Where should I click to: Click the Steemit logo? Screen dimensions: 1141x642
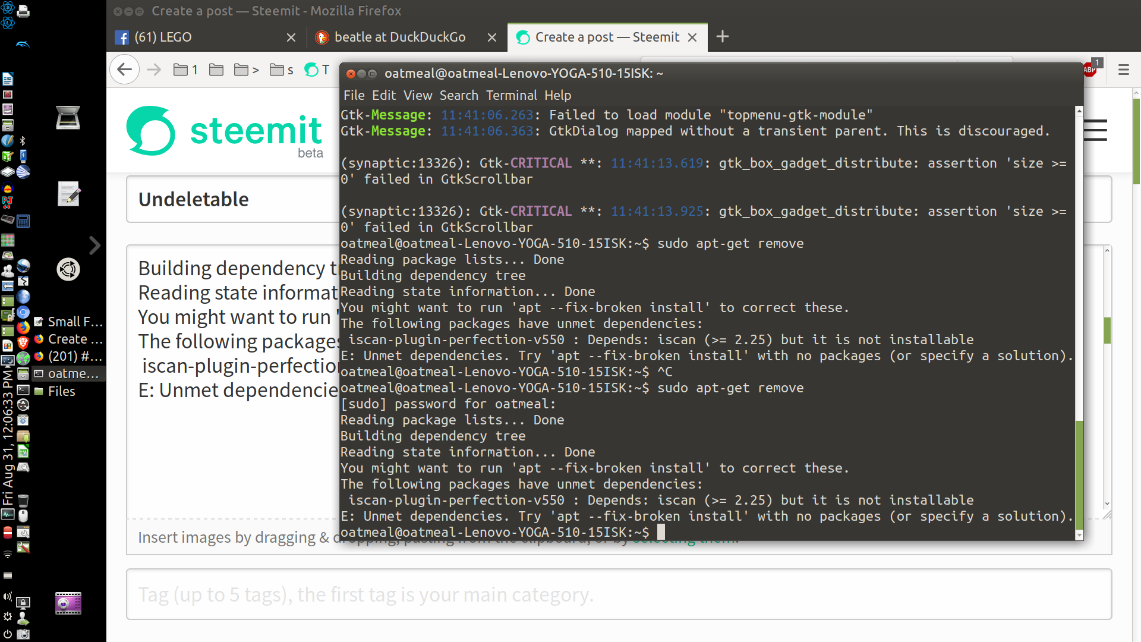tap(224, 131)
